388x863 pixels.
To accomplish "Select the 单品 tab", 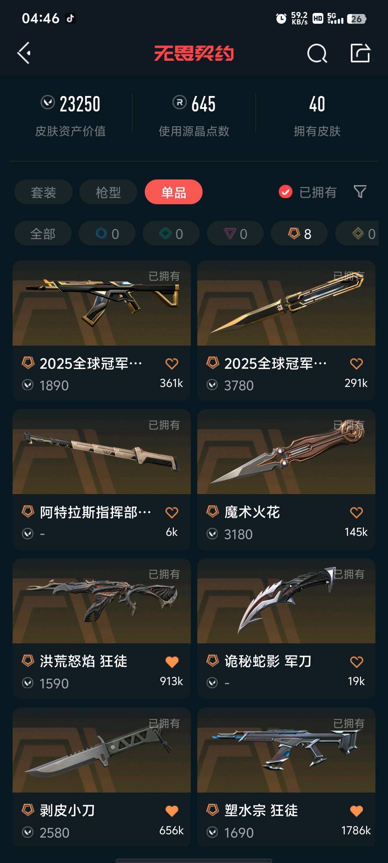I will coord(174,192).
